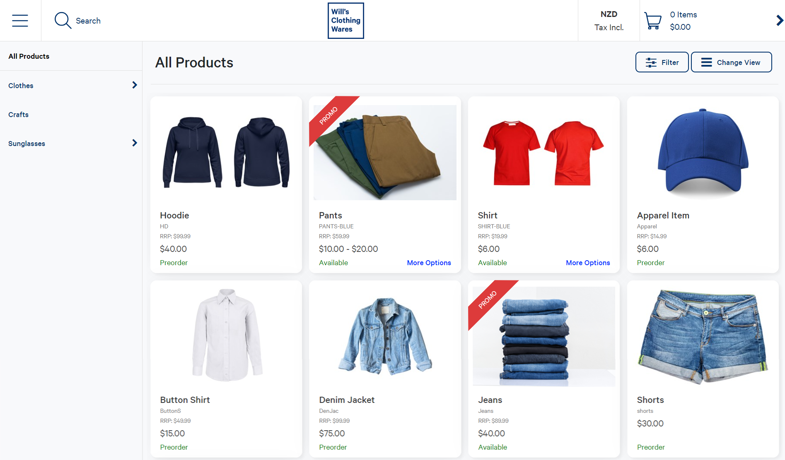Expand the Clothes category arrow
This screenshot has width=785, height=460.
(x=134, y=85)
